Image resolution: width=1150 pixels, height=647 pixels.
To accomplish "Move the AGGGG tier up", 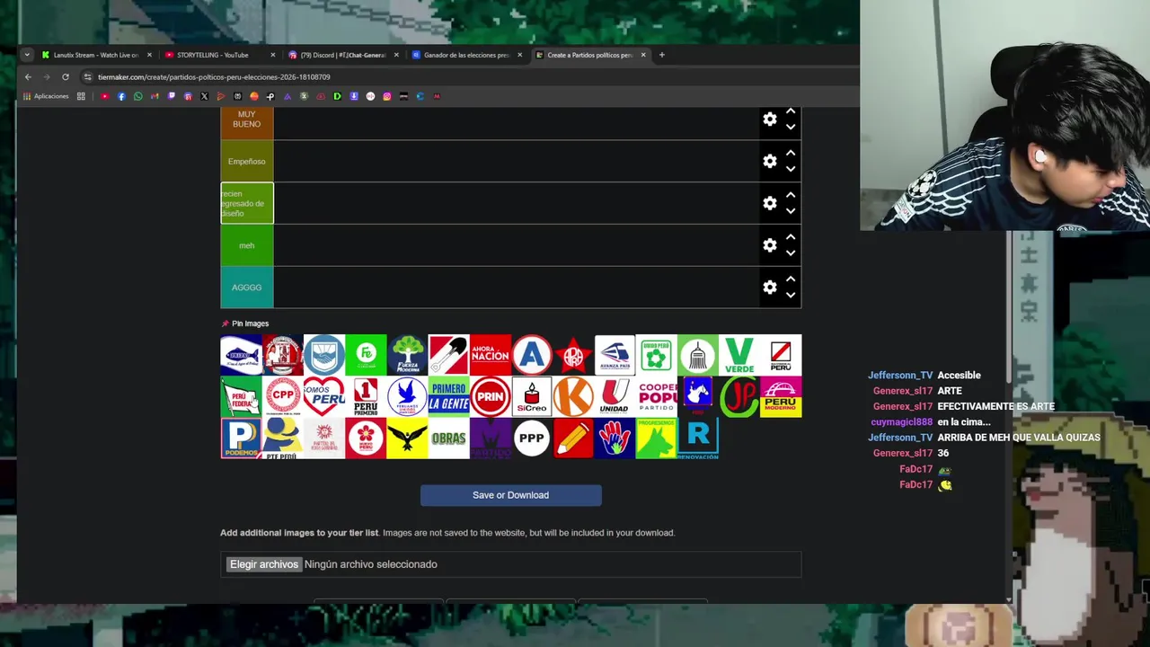I will tap(791, 279).
